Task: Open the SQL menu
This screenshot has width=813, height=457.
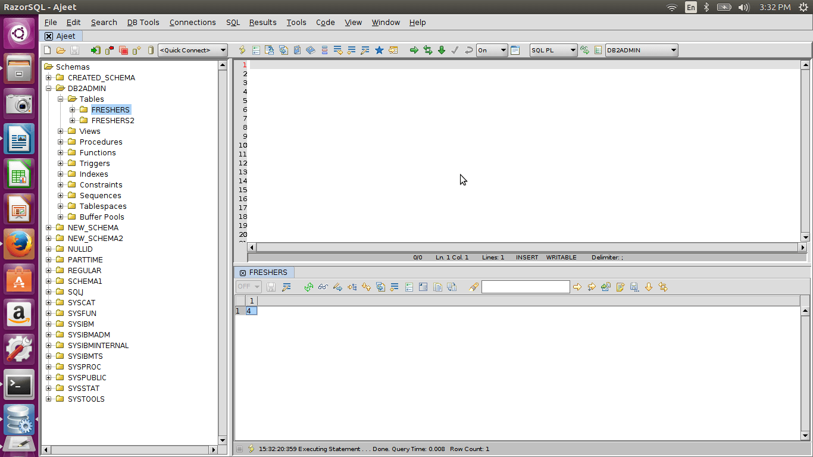Action: (x=233, y=22)
